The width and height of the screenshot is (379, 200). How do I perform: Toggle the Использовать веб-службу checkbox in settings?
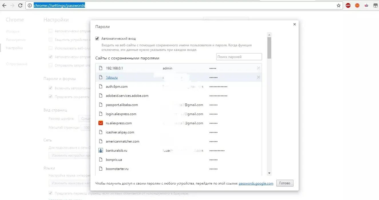(x=50, y=48)
